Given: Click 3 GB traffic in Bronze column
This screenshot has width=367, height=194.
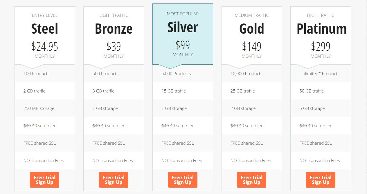Looking at the screenshot, I should point(103,91).
